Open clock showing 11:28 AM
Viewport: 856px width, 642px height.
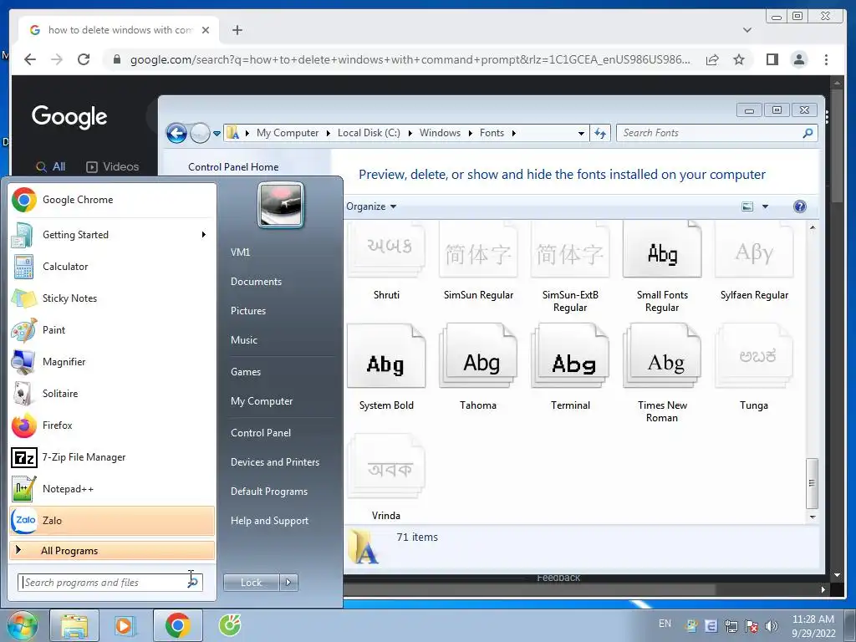tap(813, 626)
